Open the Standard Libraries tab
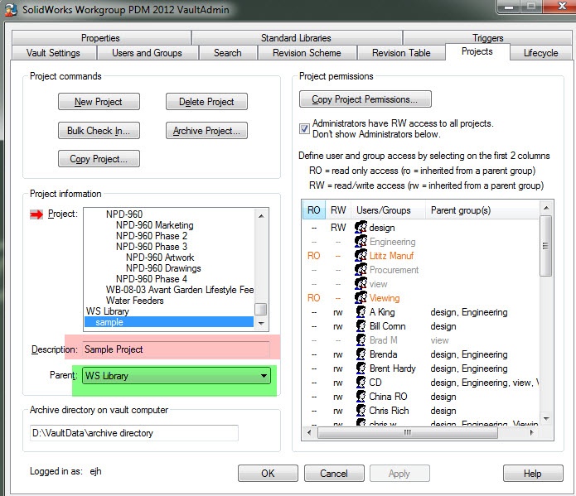Screen dimensions: 576x496 [296, 38]
